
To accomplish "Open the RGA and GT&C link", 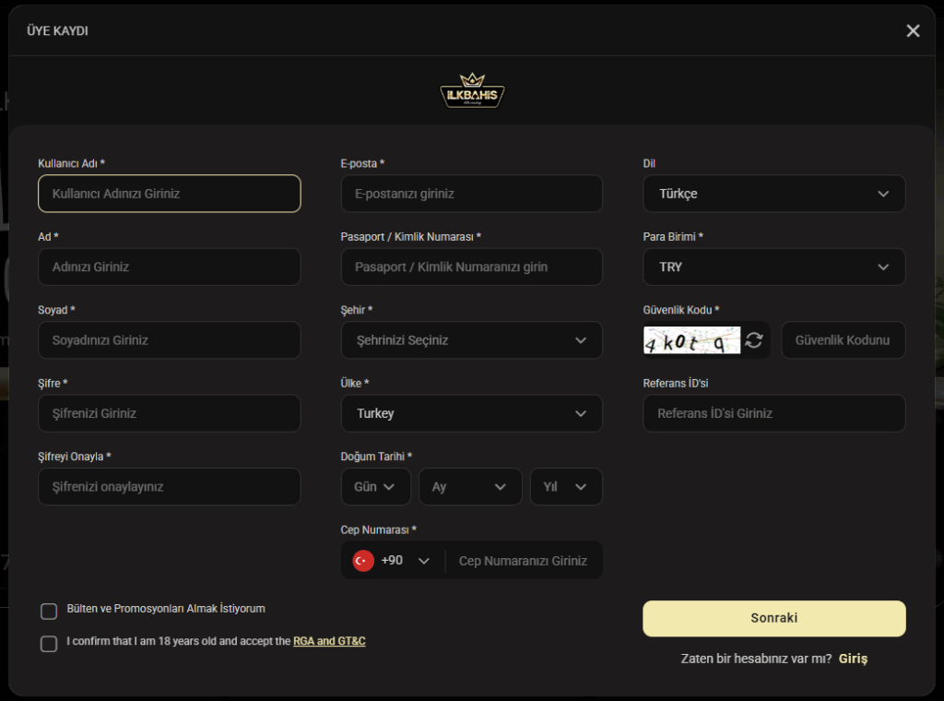I will point(329,641).
